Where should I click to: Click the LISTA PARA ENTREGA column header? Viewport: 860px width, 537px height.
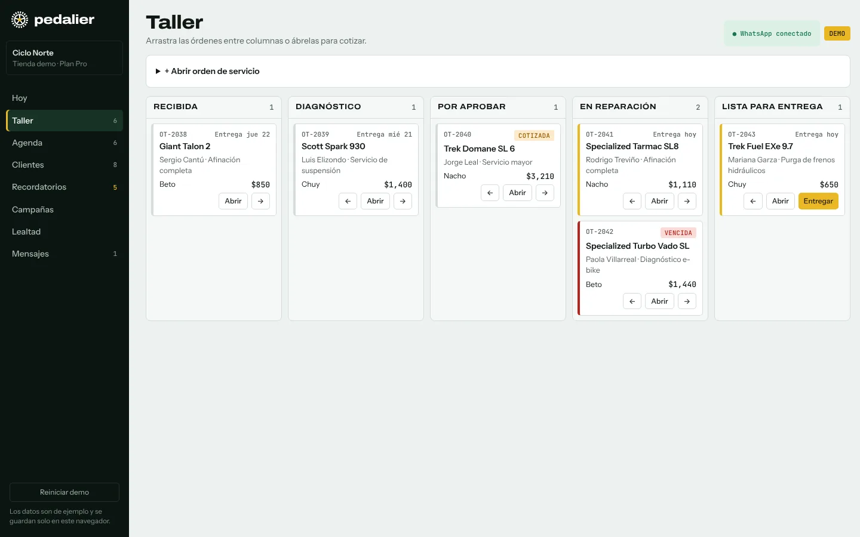[x=782, y=107]
